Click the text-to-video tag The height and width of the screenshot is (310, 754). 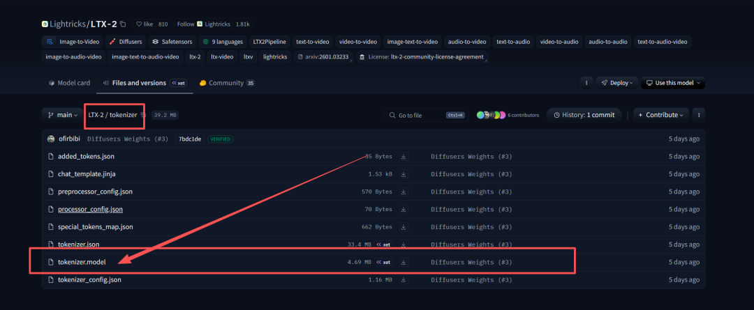coord(312,42)
